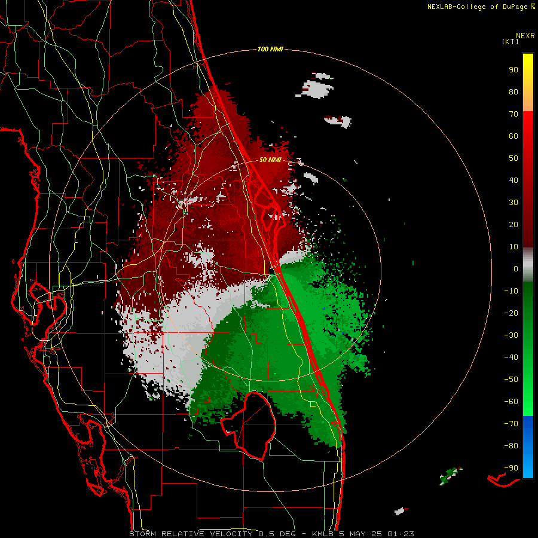This screenshot has width=538, height=538.
Task: Click the gray zero-velocity color bar segment
Action: tap(528, 265)
